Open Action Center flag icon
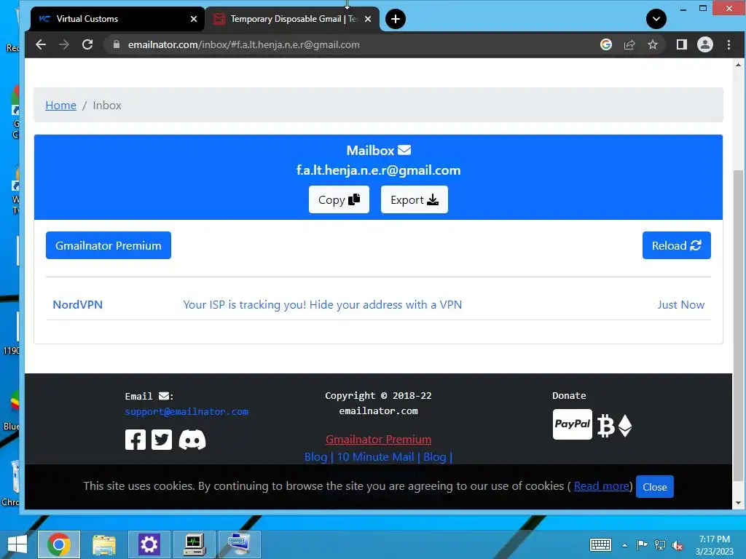 [x=642, y=544]
